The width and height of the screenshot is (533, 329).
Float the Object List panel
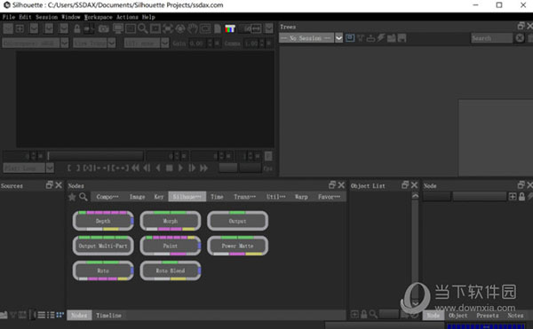[405, 184]
